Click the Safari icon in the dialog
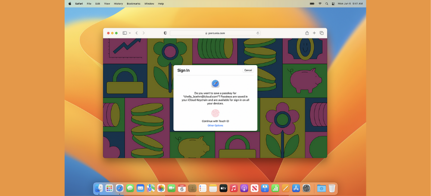This screenshot has width=431, height=196. 215,84
